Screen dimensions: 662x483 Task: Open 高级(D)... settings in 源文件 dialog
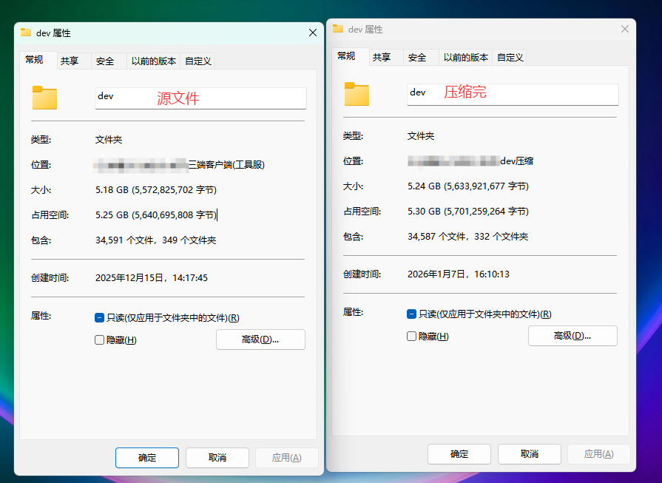[260, 340]
